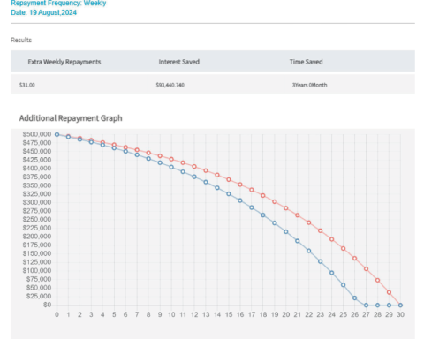Click the Interest Saved column header
Screen dimensions: 424x339
[179, 62]
